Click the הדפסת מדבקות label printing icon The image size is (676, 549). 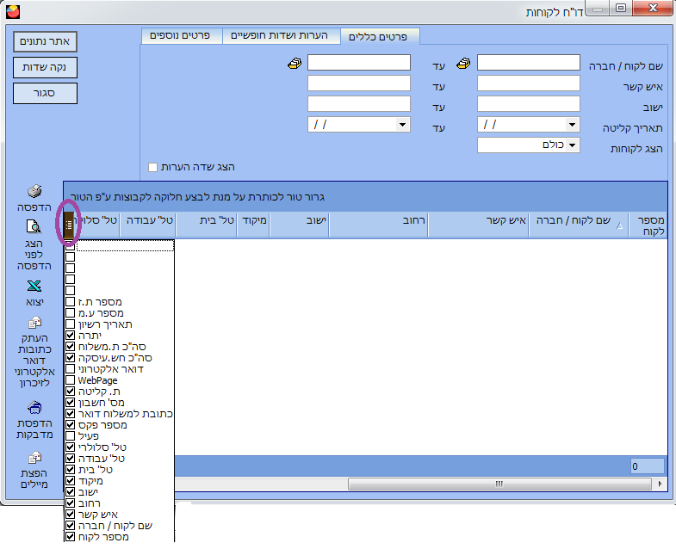tap(34, 407)
